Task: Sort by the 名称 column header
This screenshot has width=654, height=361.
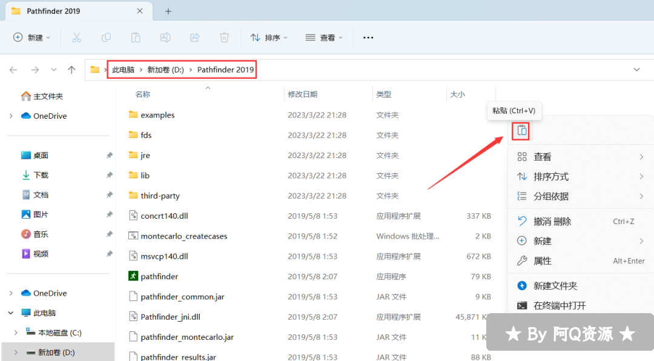Action: [x=143, y=94]
